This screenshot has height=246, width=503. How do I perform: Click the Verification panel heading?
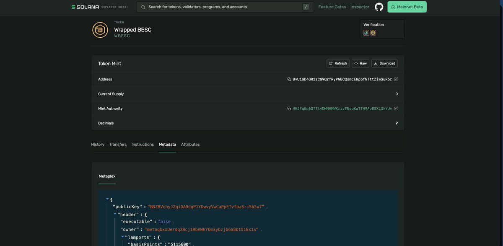tap(373, 25)
